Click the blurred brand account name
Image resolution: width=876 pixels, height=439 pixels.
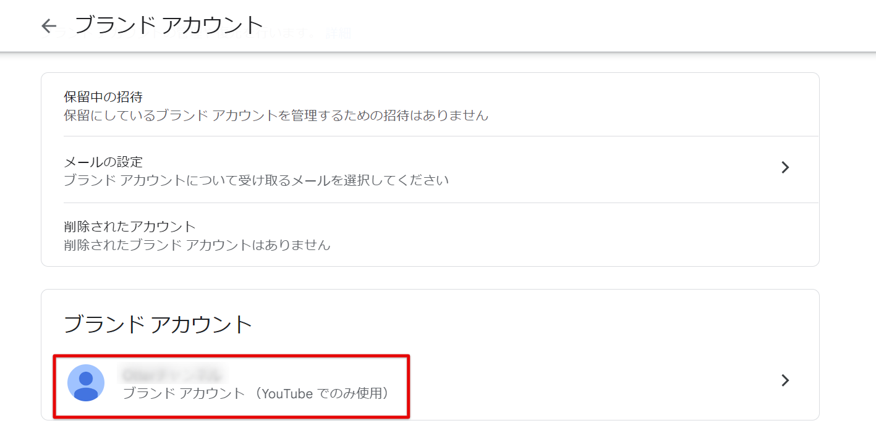(x=172, y=374)
